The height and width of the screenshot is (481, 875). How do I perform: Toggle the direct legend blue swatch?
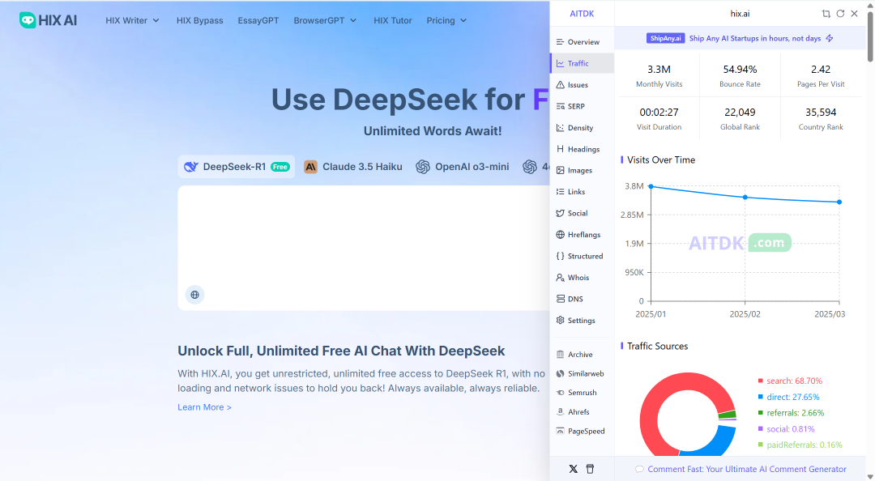click(x=760, y=398)
